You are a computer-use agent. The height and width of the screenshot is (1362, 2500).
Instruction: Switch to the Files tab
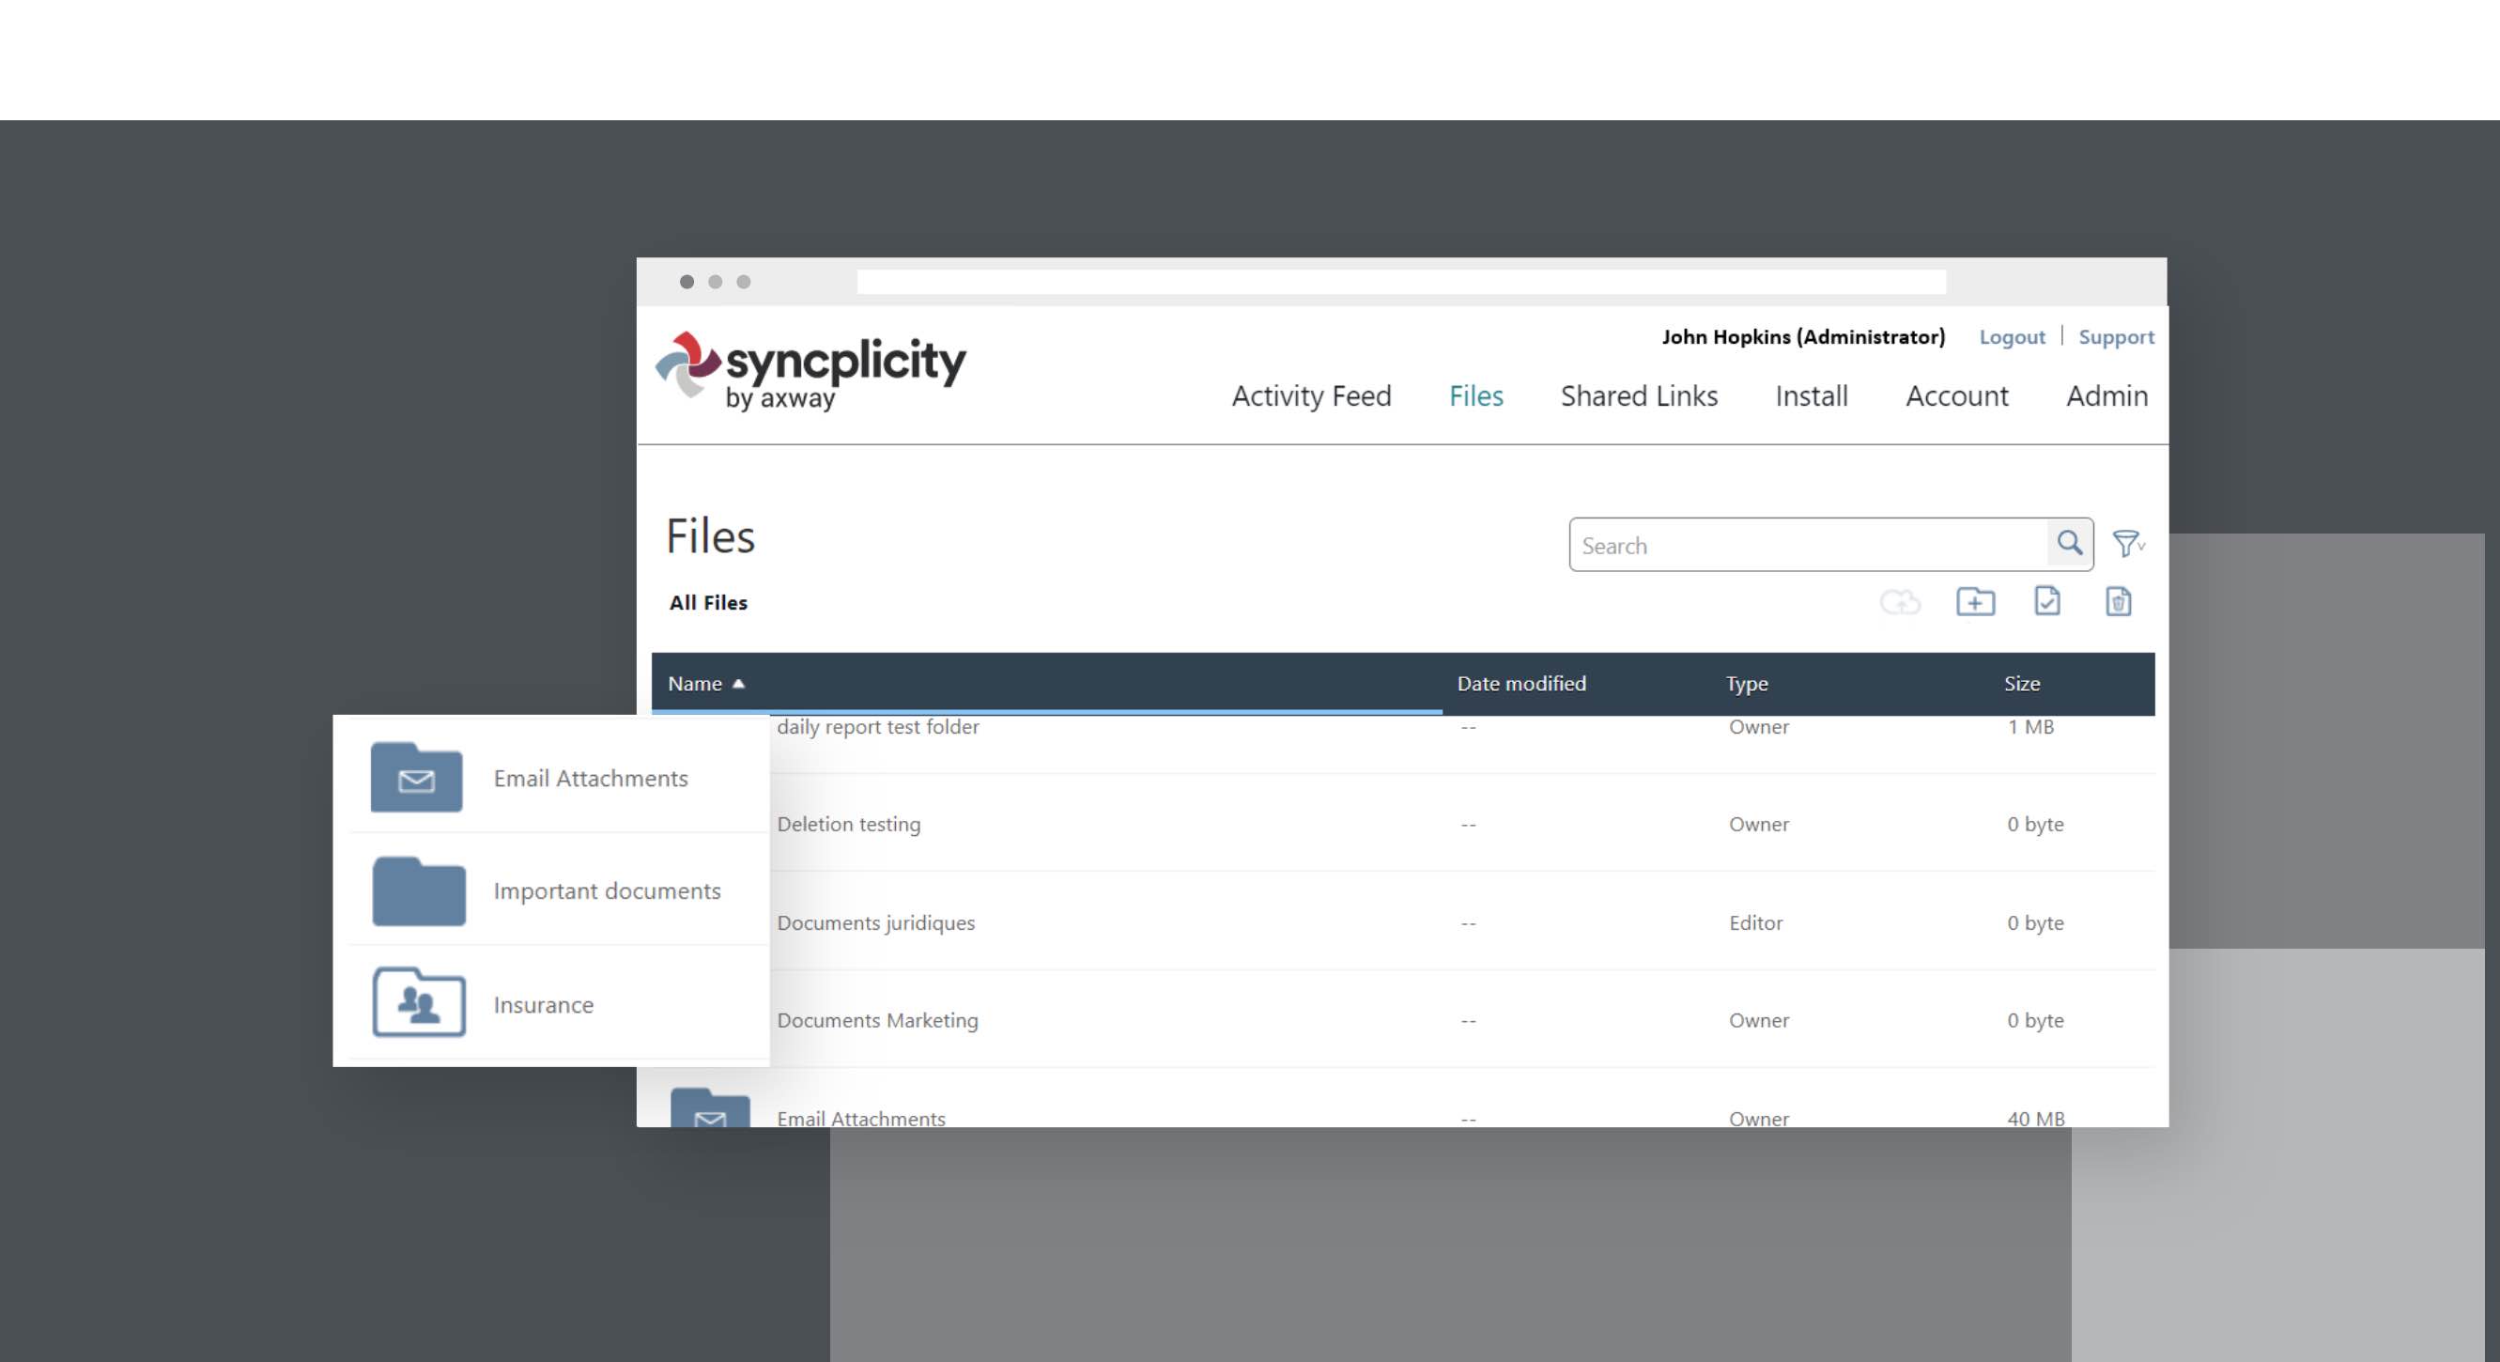coord(1476,396)
